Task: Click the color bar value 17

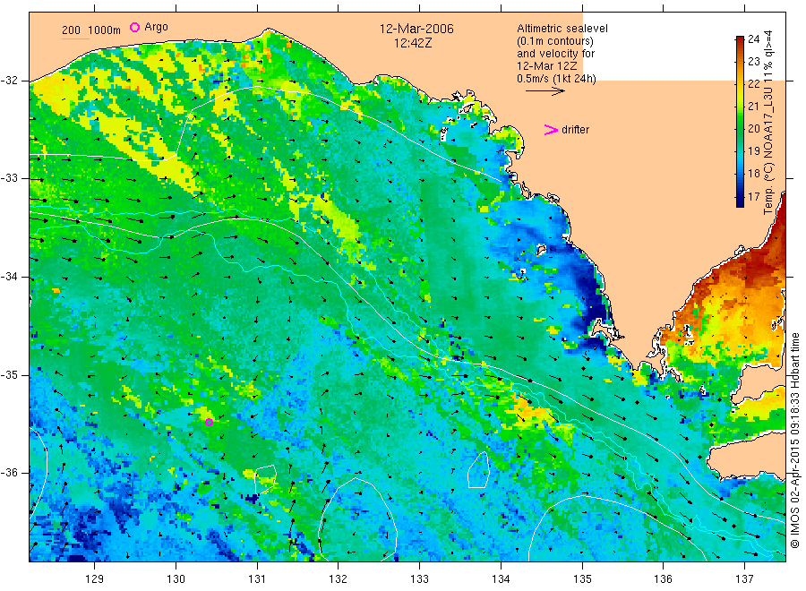Action: tap(753, 196)
